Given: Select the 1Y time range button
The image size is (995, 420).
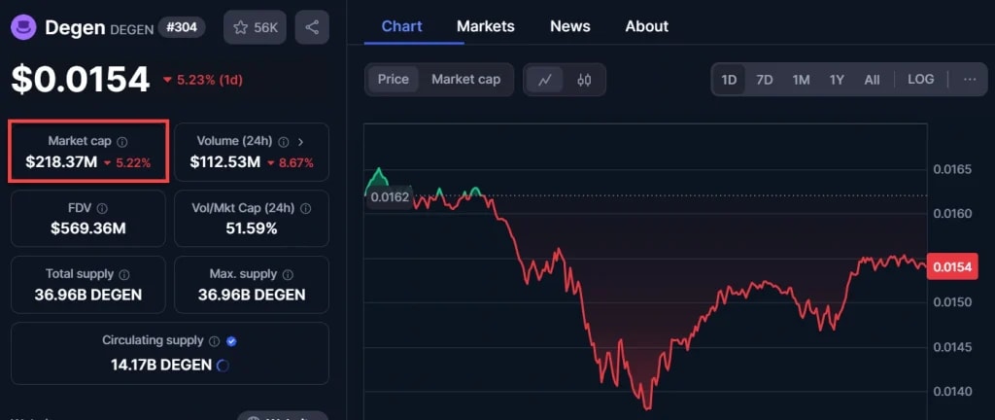Looking at the screenshot, I should (837, 80).
